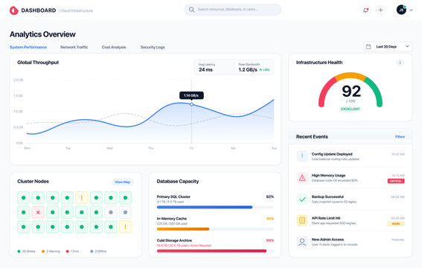Click the green up arrow beside Peak Bandwidth

pos(260,70)
